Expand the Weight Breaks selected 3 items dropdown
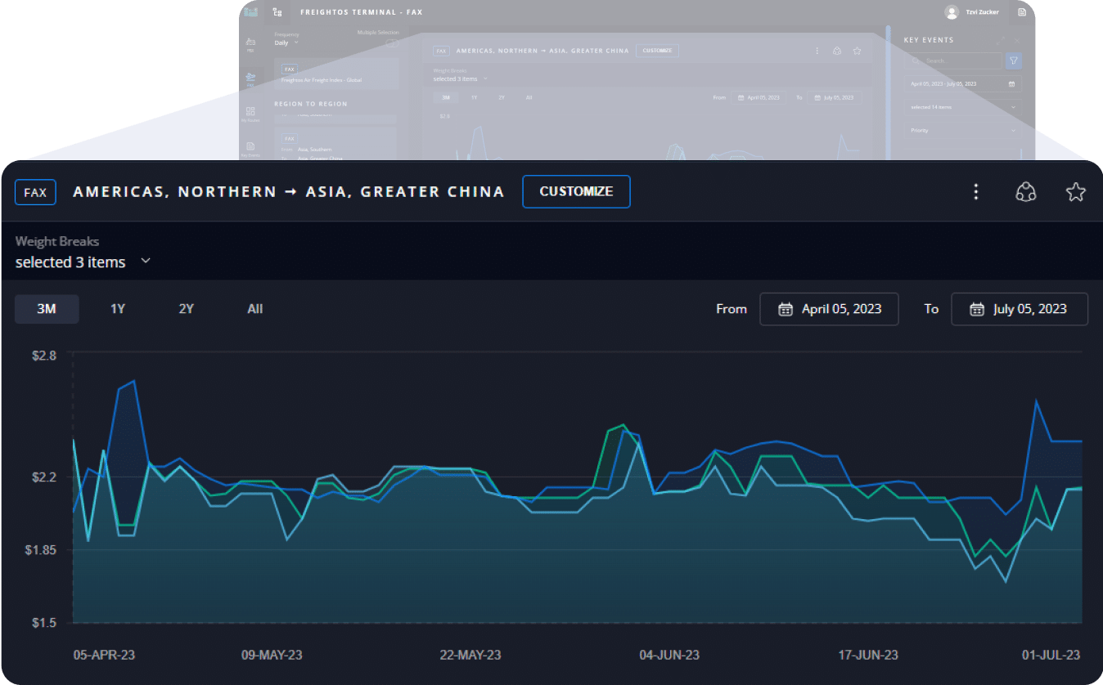The height and width of the screenshot is (685, 1103). click(83, 262)
